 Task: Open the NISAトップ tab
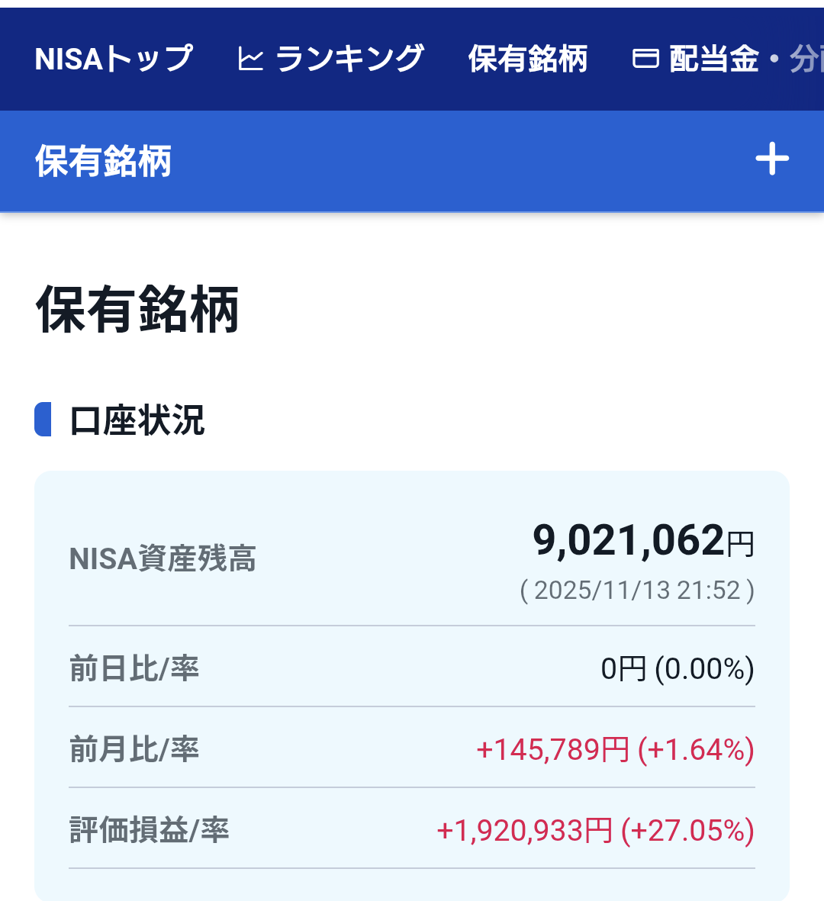[114, 59]
